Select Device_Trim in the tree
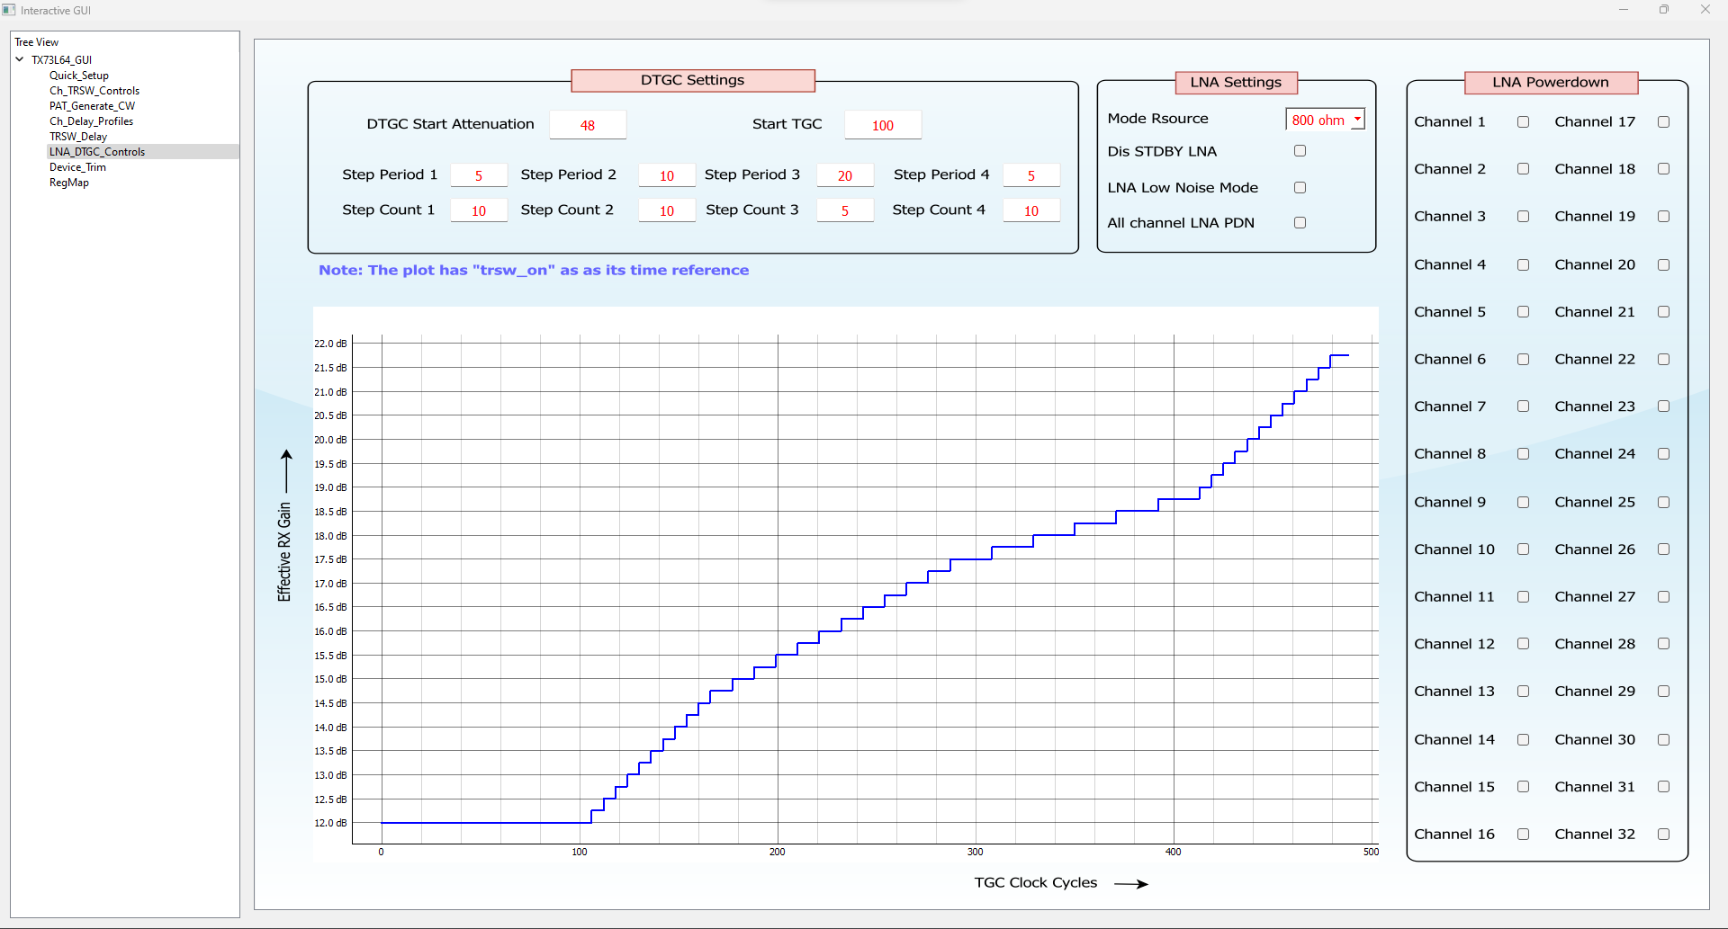The height and width of the screenshot is (929, 1728). (77, 167)
